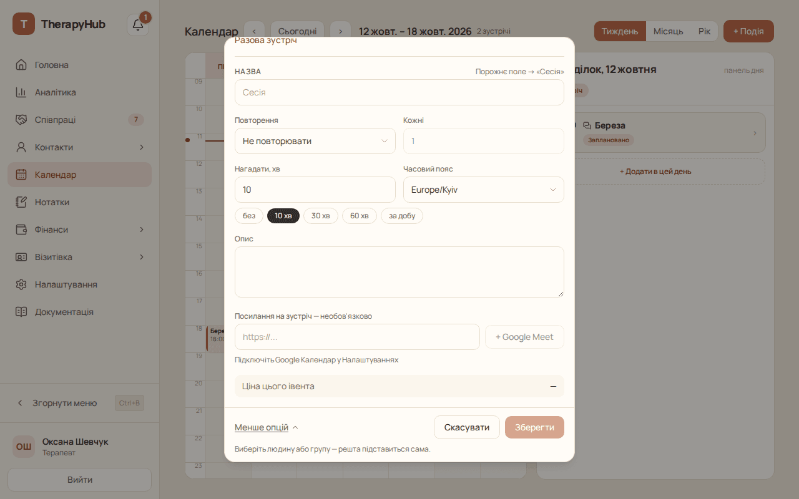Viewport: 799px width, 499px height.
Task: Click the Назва input with Сесія placeholder
Action: point(399,92)
